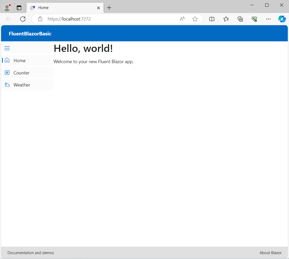Open the Favorites list

click(226, 19)
